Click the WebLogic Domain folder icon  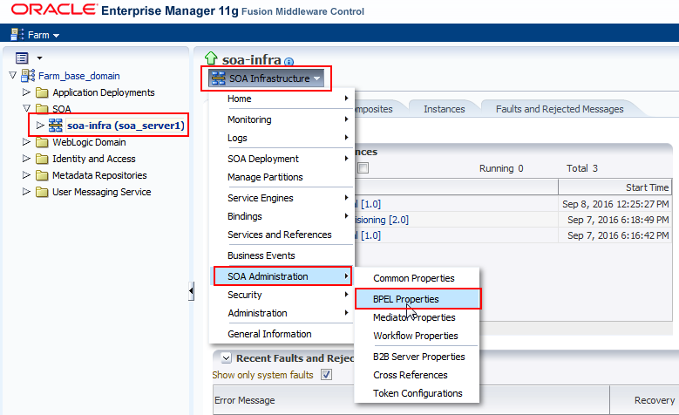click(x=42, y=142)
